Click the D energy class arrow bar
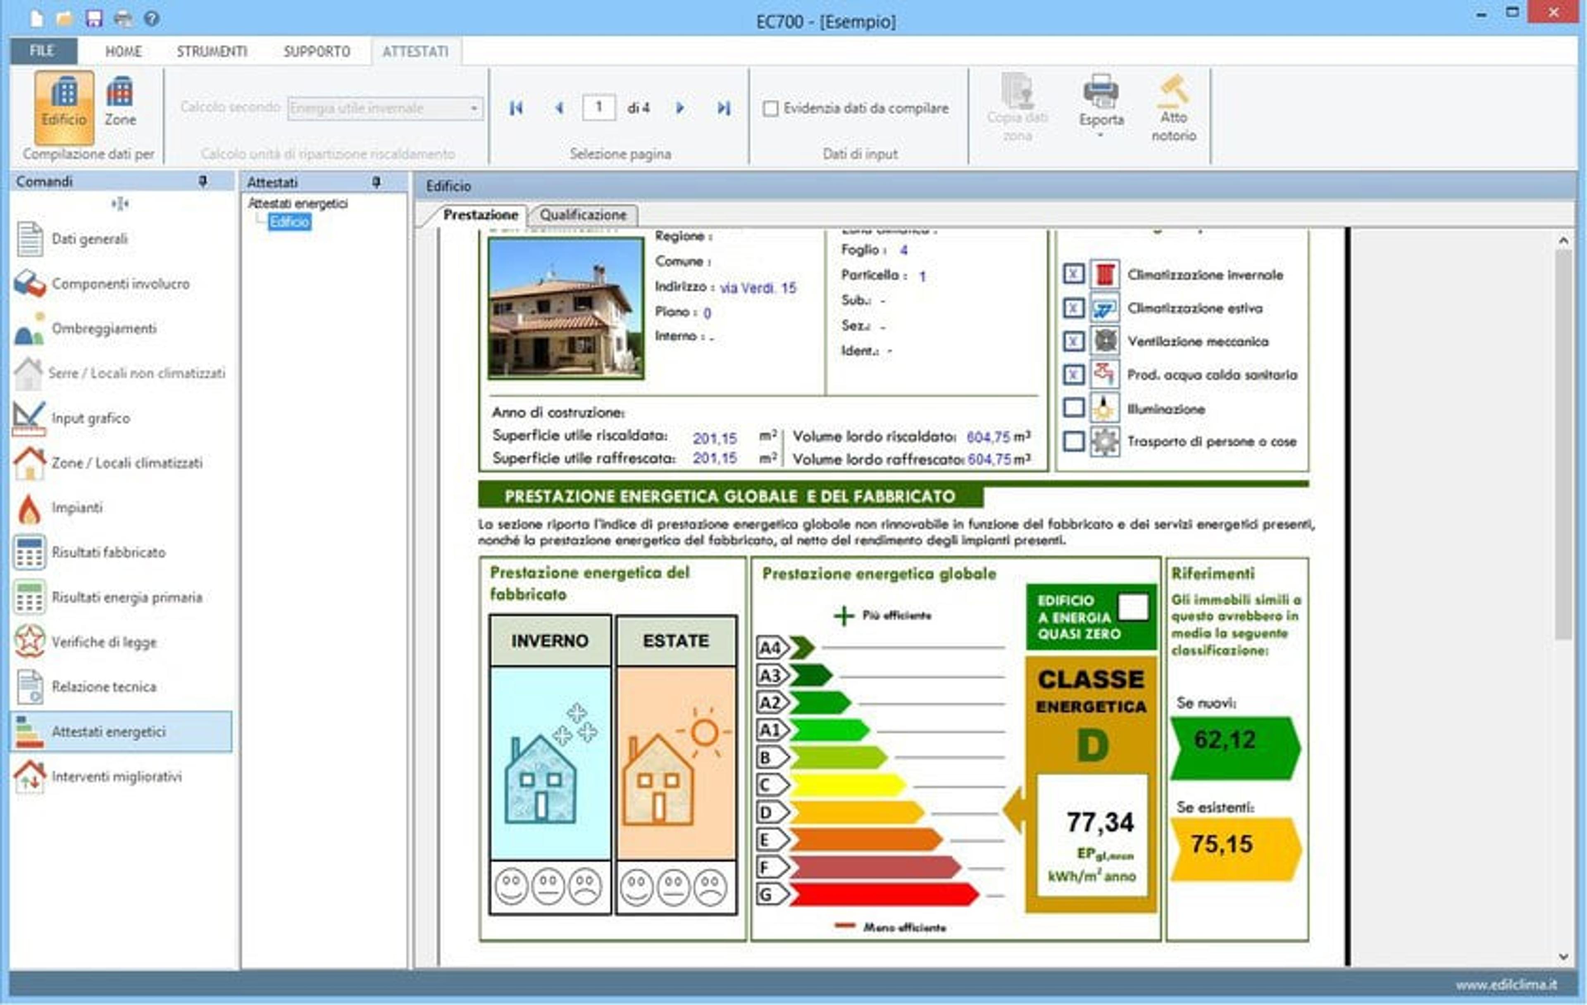This screenshot has height=1005, width=1587. [856, 812]
